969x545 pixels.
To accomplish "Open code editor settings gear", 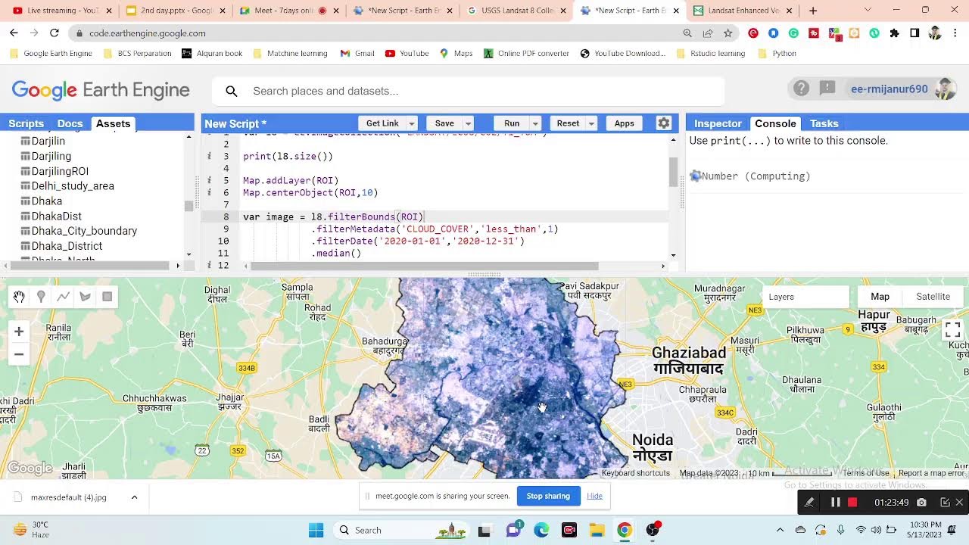I will 663,123.
